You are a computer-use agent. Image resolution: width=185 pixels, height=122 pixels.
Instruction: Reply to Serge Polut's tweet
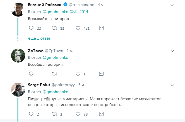pos(32,114)
